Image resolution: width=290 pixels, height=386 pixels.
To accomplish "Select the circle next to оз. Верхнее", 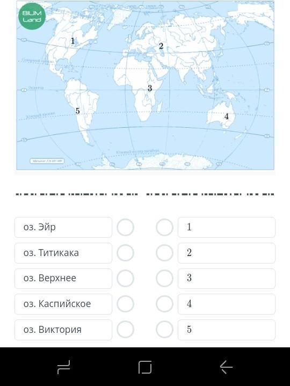I will [125, 279].
